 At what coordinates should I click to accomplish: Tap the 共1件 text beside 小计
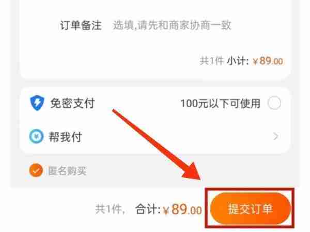click(211, 60)
